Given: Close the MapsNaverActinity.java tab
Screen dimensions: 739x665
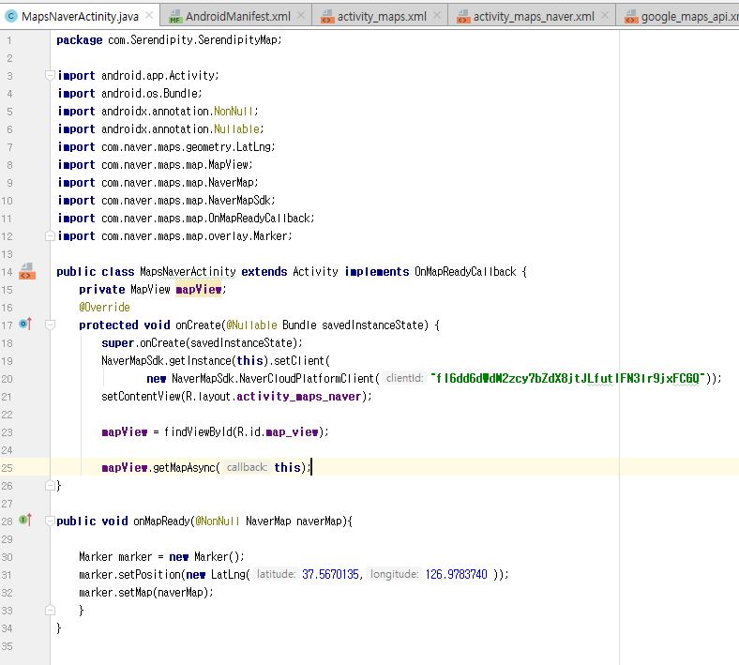Looking at the screenshot, I should (x=148, y=17).
